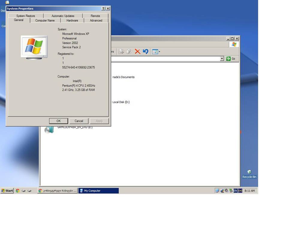Click the second Quick Launch drive icon
This screenshot has width=307, height=234.
[x=23, y=191]
